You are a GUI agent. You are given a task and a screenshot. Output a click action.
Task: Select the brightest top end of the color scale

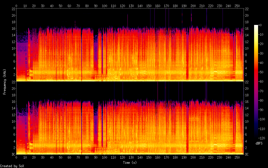pyautogui.click(x=256, y=26)
